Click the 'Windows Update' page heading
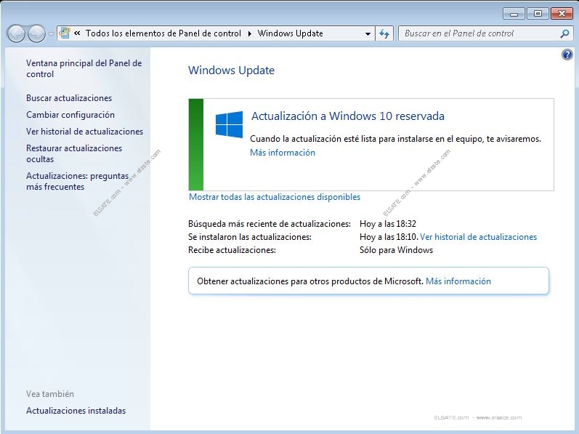Screen dimensions: 579x434 231,71
